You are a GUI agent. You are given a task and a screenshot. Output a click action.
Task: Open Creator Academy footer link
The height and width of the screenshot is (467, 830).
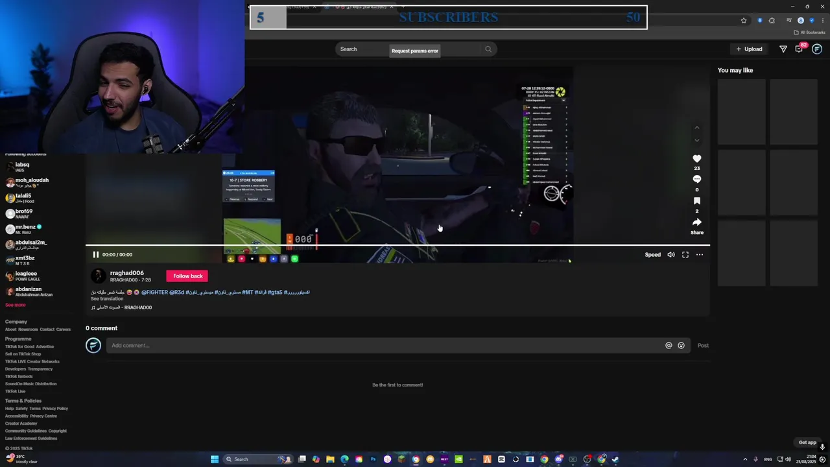21,424
